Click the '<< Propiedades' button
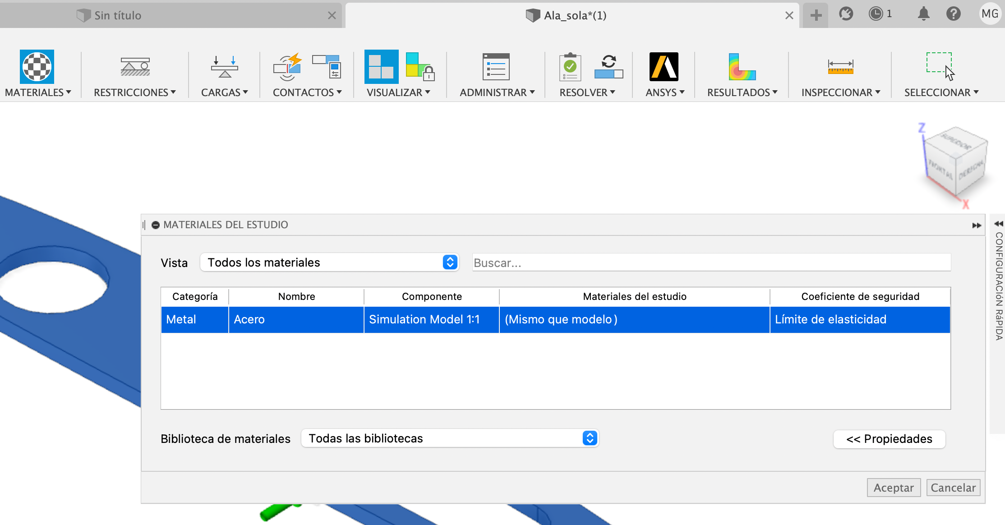 click(889, 439)
